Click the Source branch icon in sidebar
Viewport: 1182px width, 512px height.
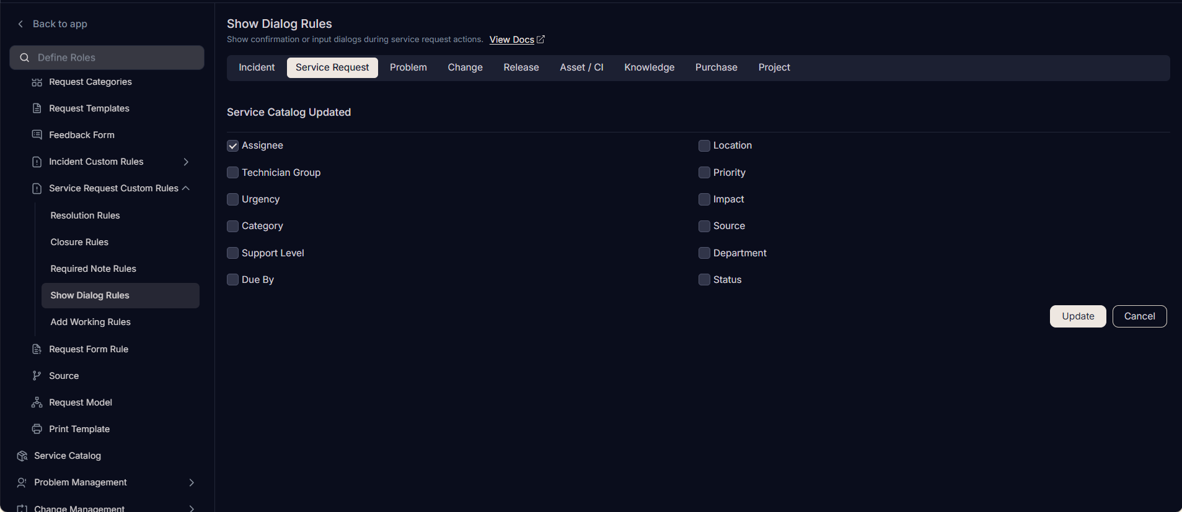point(37,376)
